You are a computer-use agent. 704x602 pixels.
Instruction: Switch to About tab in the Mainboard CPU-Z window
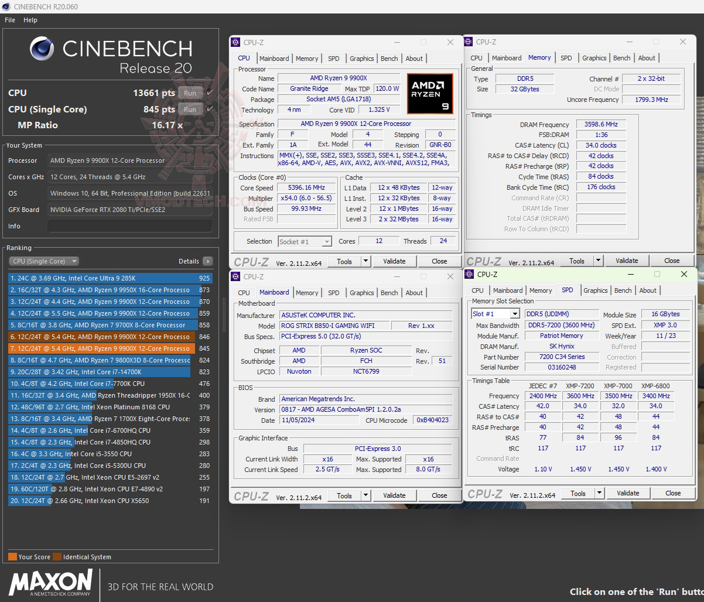414,293
